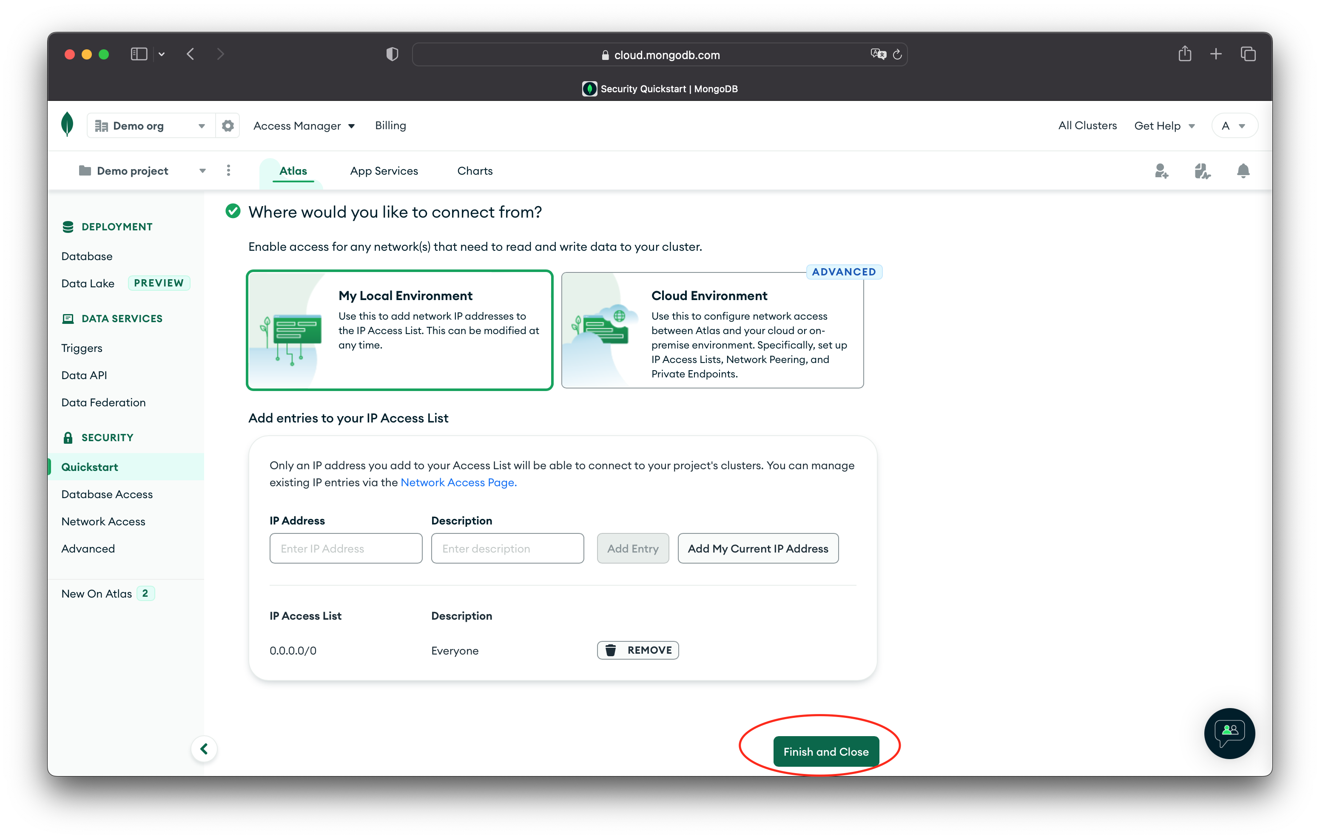
Task: Click the Finish and Close button
Action: [825, 751]
